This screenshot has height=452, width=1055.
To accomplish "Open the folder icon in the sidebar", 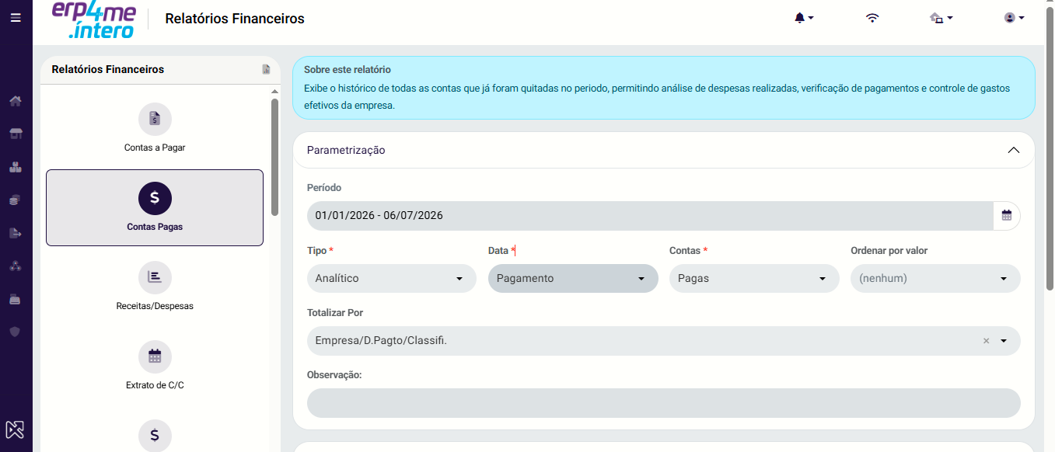I will click(x=16, y=299).
